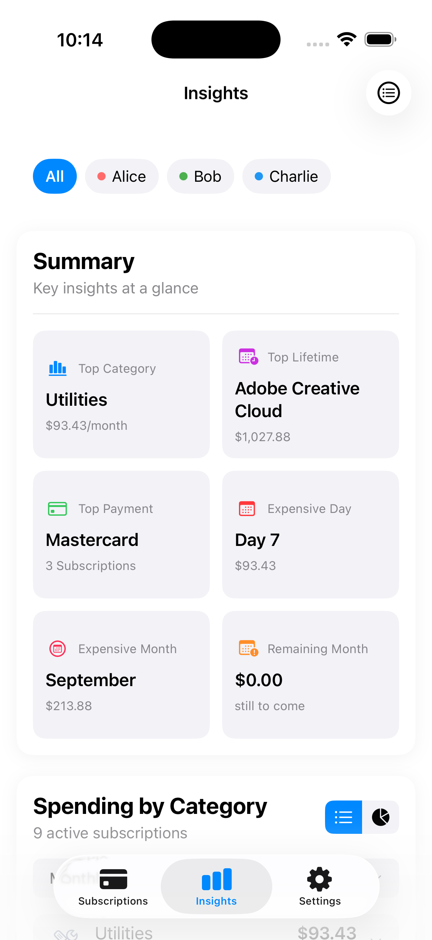Open the Mastercard top payment card
This screenshot has height=940, width=432.
click(x=121, y=534)
